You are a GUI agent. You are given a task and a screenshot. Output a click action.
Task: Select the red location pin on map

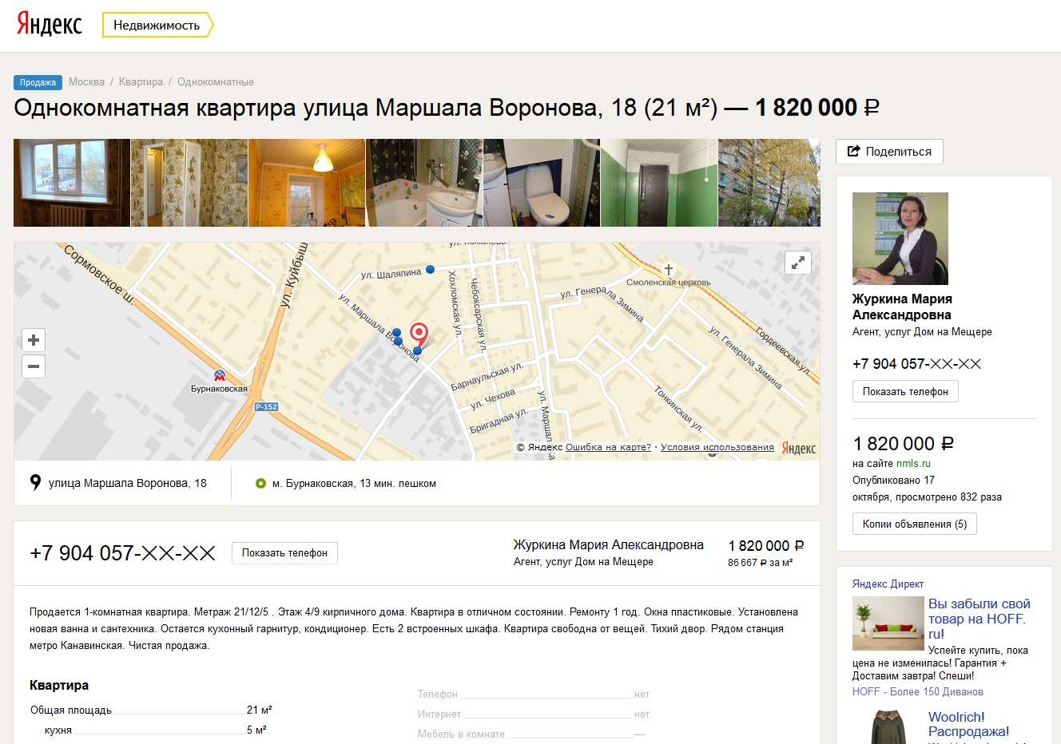coord(419,334)
